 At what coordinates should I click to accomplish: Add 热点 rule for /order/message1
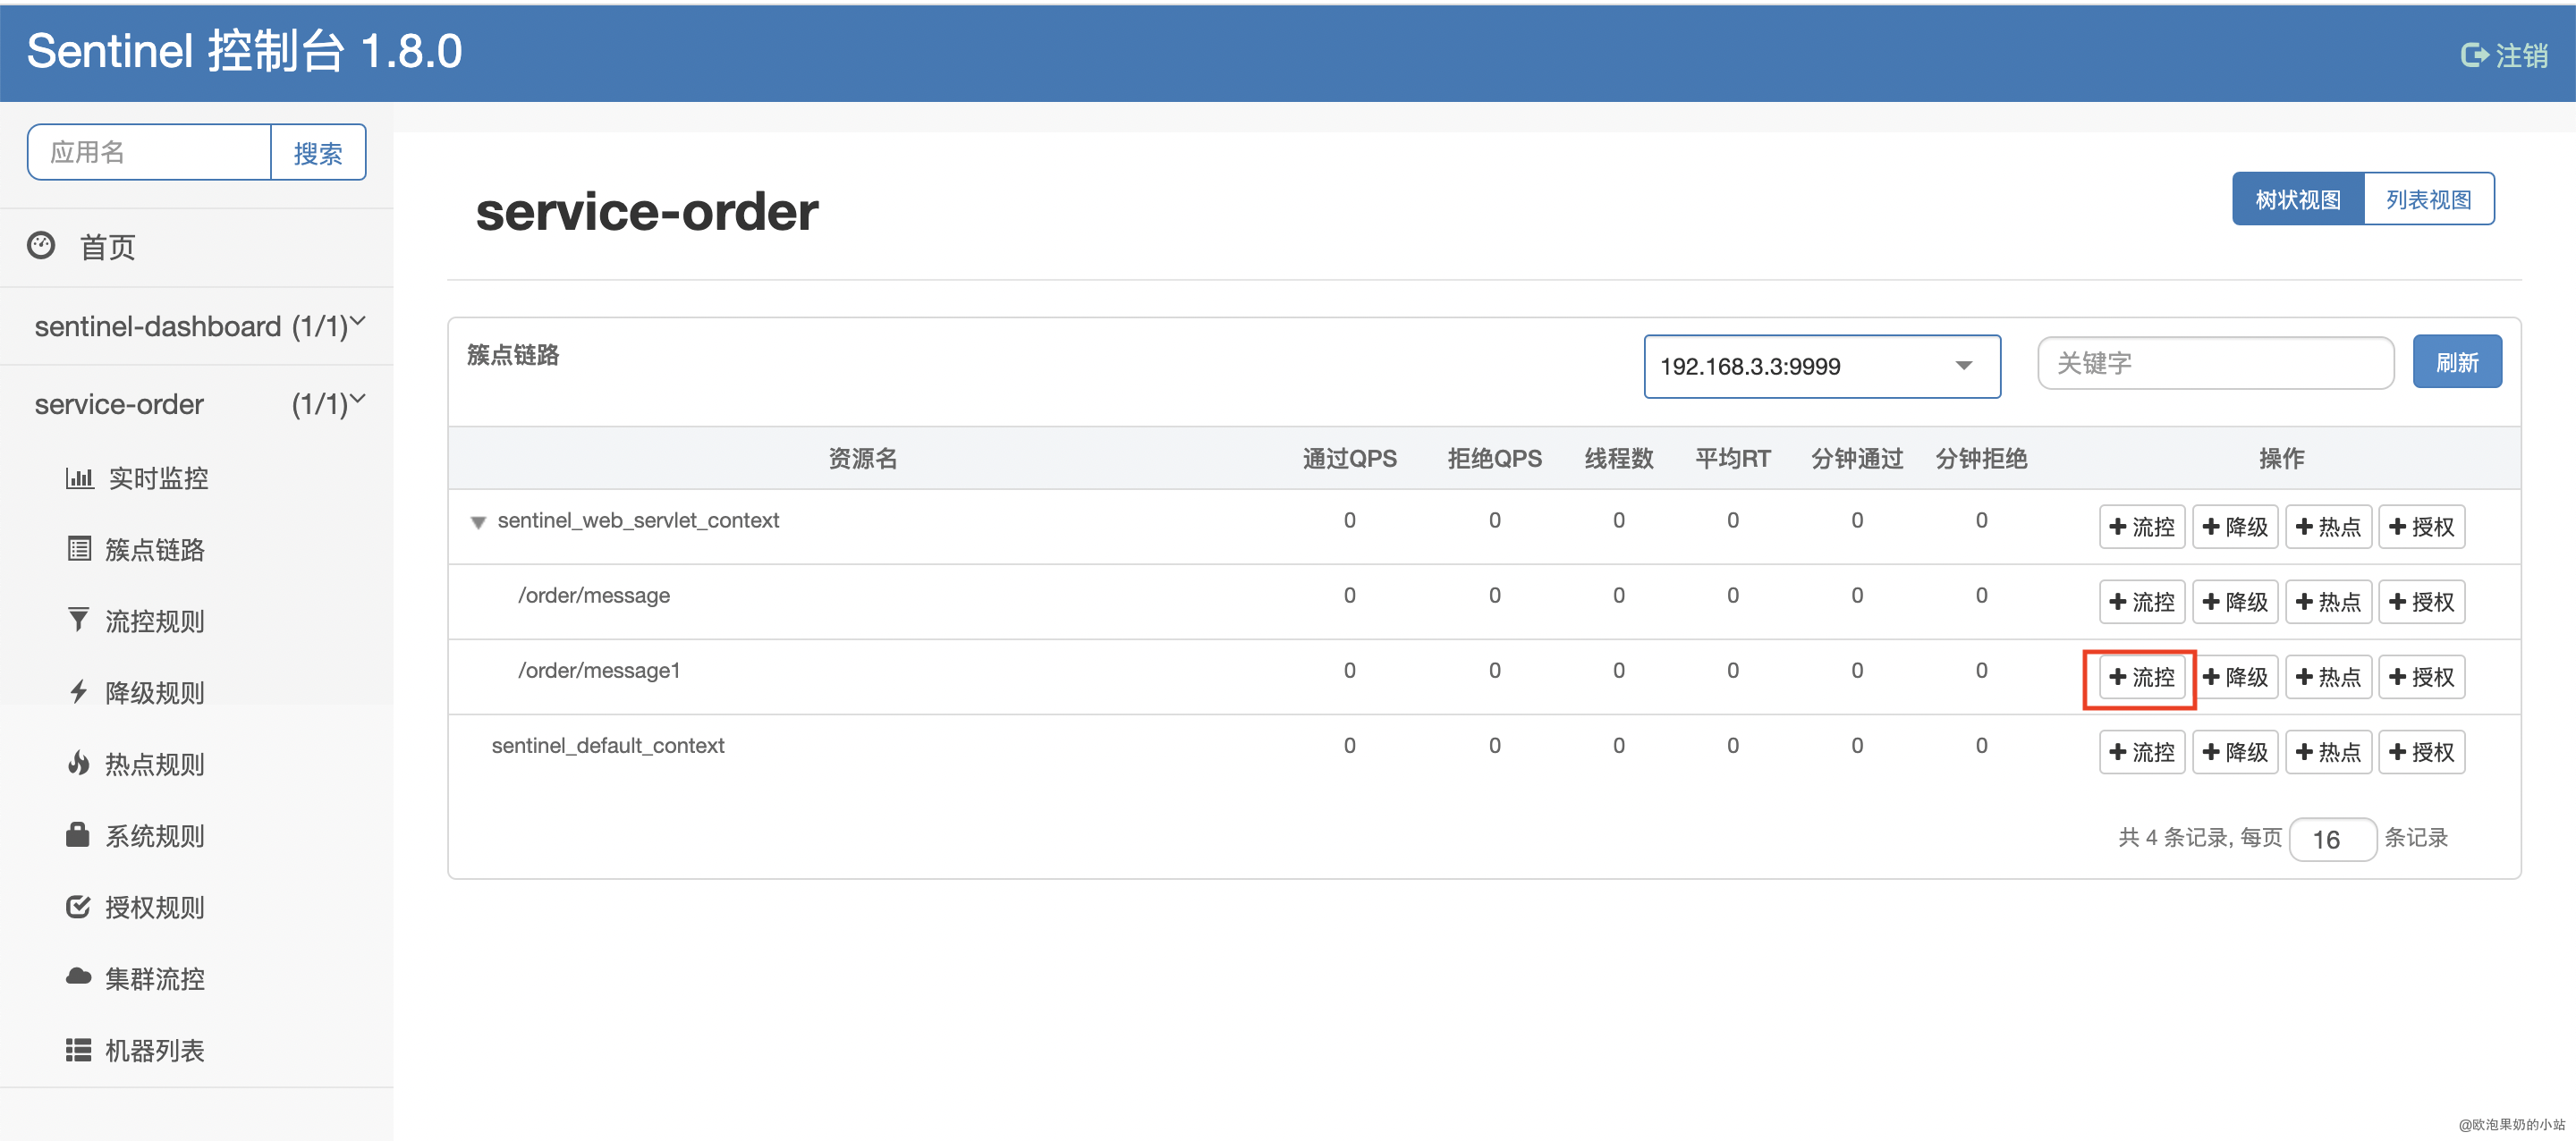coord(2328,677)
